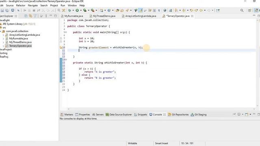
Task: Open the Markers view tab
Action: (x=67, y=114)
